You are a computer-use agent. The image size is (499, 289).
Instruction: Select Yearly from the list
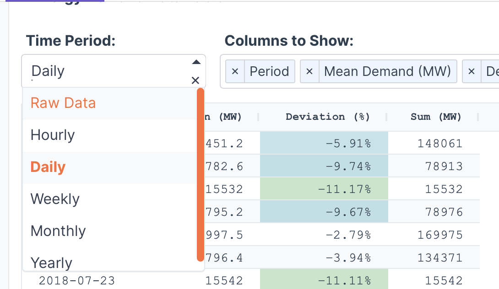pos(51,262)
